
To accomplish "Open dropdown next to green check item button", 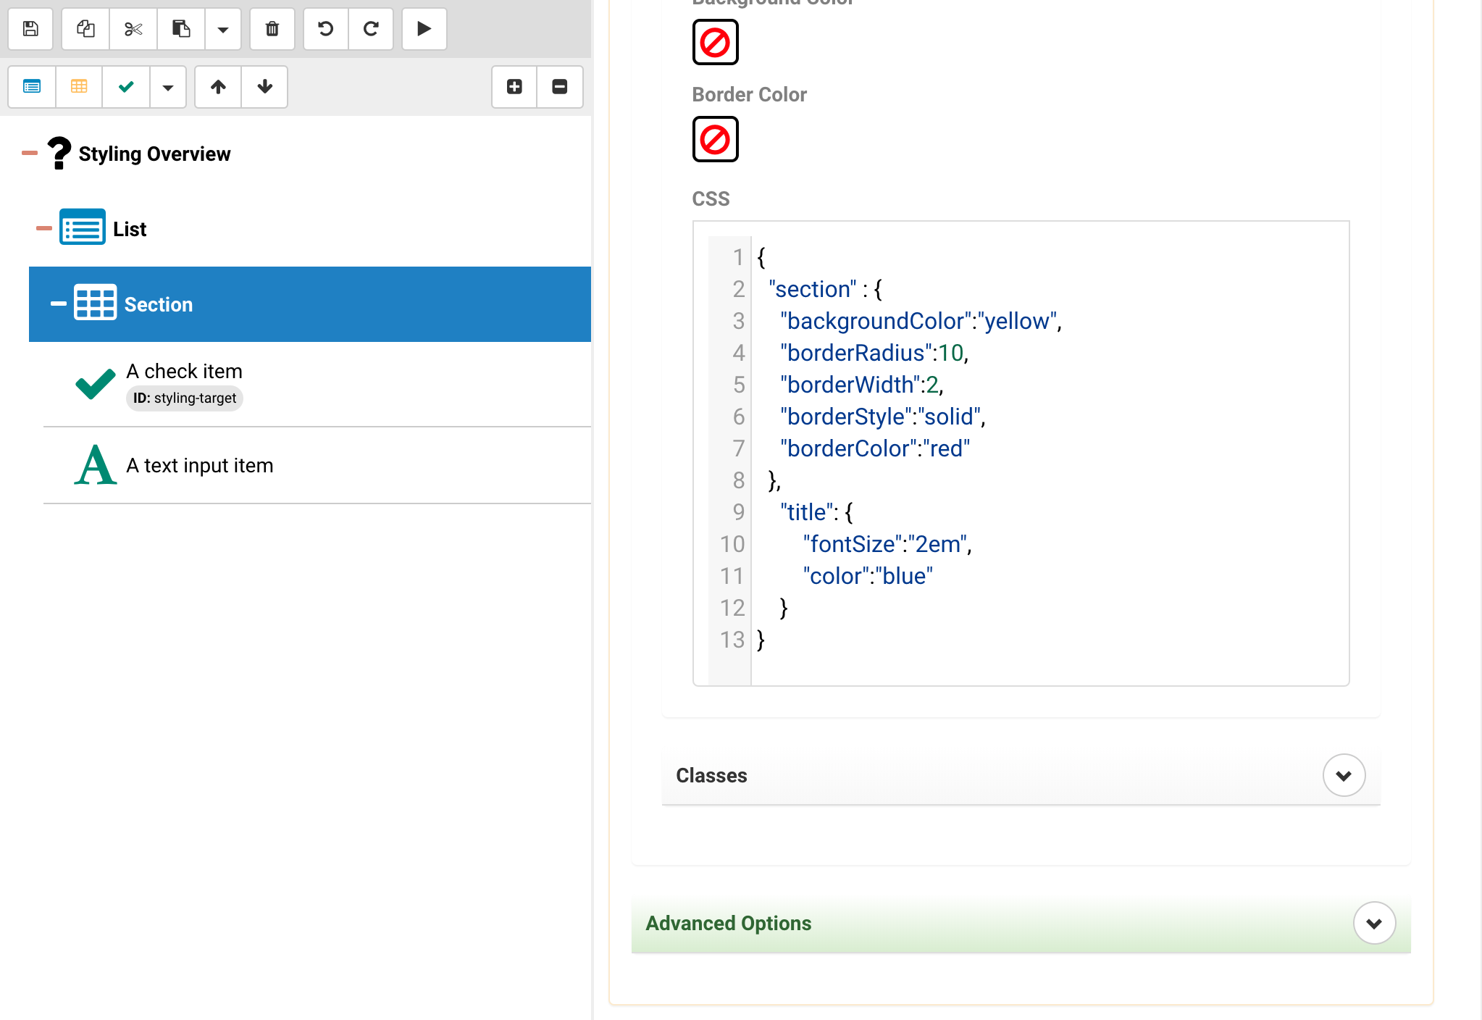I will coord(168,87).
